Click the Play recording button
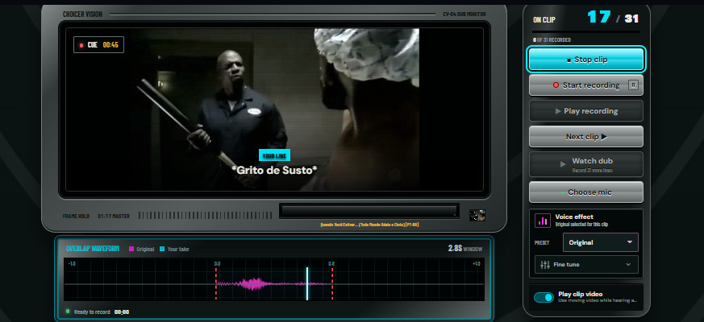Screen dimensions: 704x322 pos(586,111)
